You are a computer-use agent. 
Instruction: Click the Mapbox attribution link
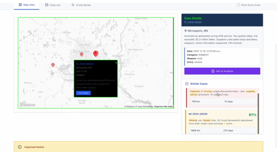[130, 106]
